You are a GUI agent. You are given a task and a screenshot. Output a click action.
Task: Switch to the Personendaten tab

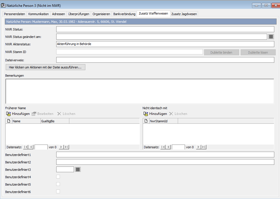[14, 14]
